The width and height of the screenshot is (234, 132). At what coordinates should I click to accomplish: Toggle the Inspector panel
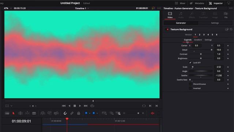click(216, 3)
